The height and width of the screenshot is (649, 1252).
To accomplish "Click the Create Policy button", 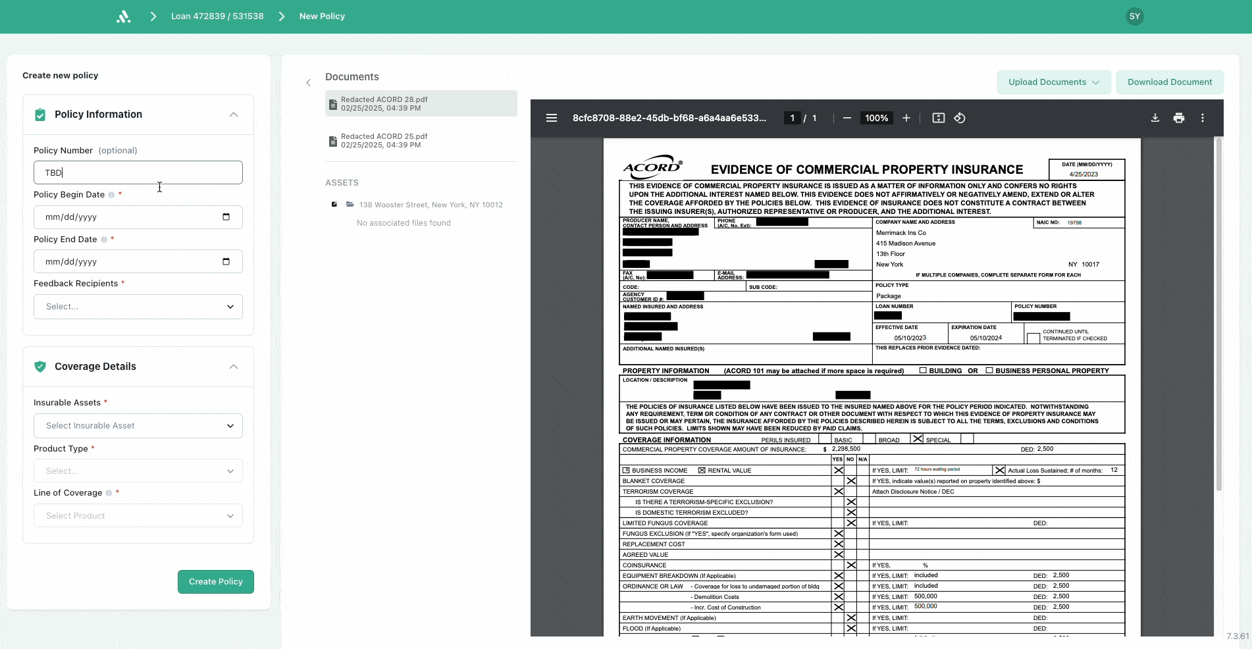I will click(216, 582).
